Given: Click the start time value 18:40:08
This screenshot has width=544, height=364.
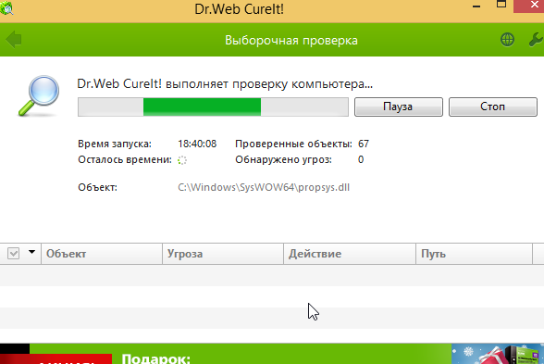Looking at the screenshot, I should (x=197, y=144).
